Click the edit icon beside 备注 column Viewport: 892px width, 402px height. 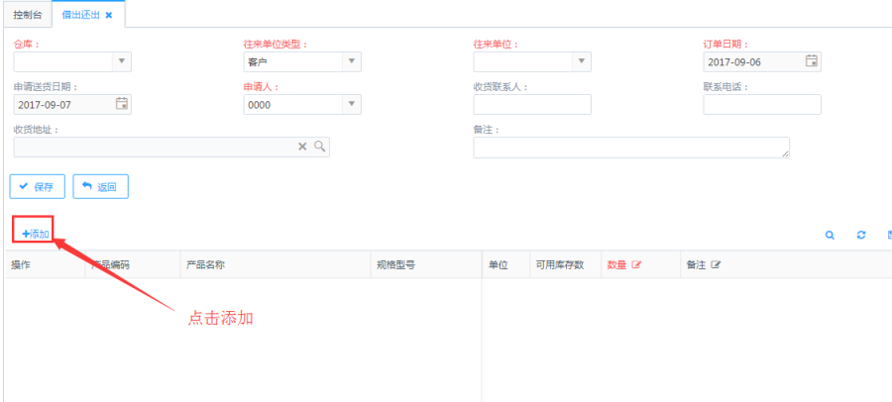(716, 265)
